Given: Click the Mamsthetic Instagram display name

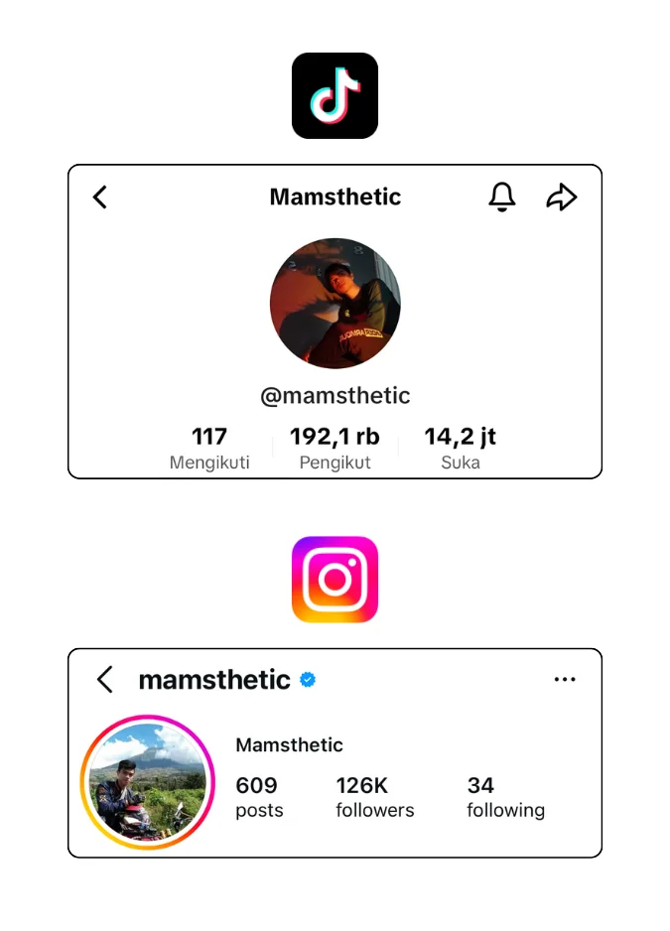Looking at the screenshot, I should (289, 744).
